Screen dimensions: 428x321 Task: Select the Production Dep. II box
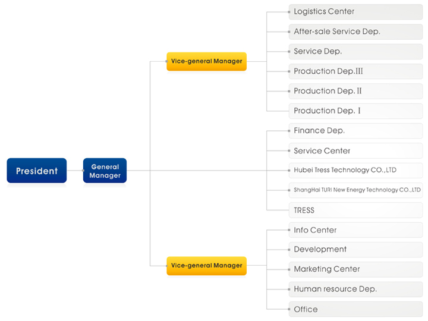tap(355, 91)
